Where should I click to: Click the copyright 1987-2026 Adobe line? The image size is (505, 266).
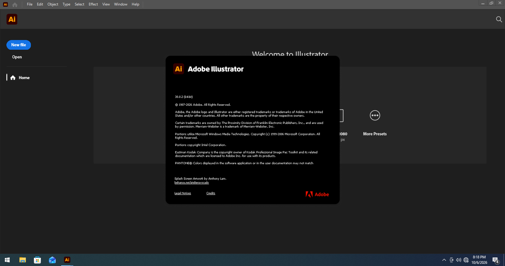(x=203, y=105)
